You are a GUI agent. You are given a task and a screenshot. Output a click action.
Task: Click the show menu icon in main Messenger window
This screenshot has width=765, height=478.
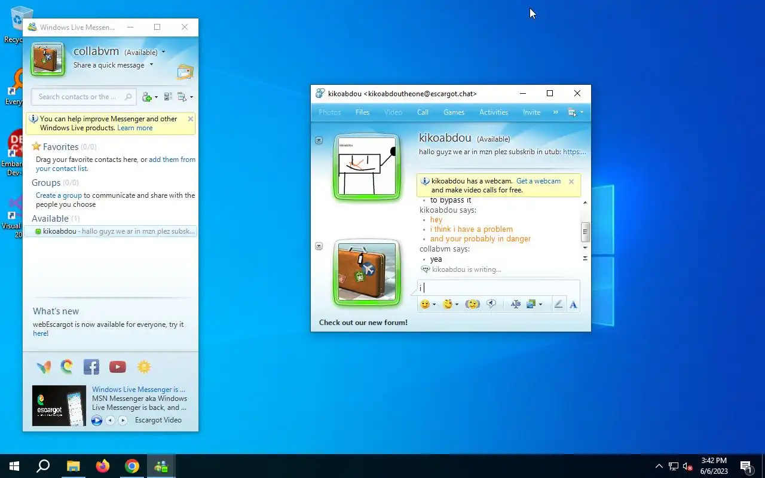click(x=182, y=97)
